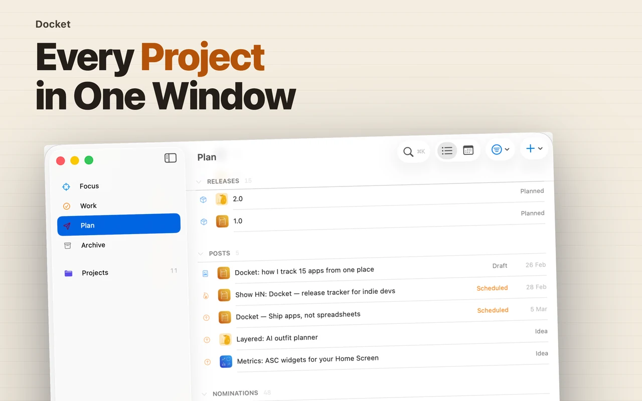This screenshot has height=401, width=642.
Task: Click the arrow icon beside 'Ship apps' post
Action: pyautogui.click(x=206, y=318)
